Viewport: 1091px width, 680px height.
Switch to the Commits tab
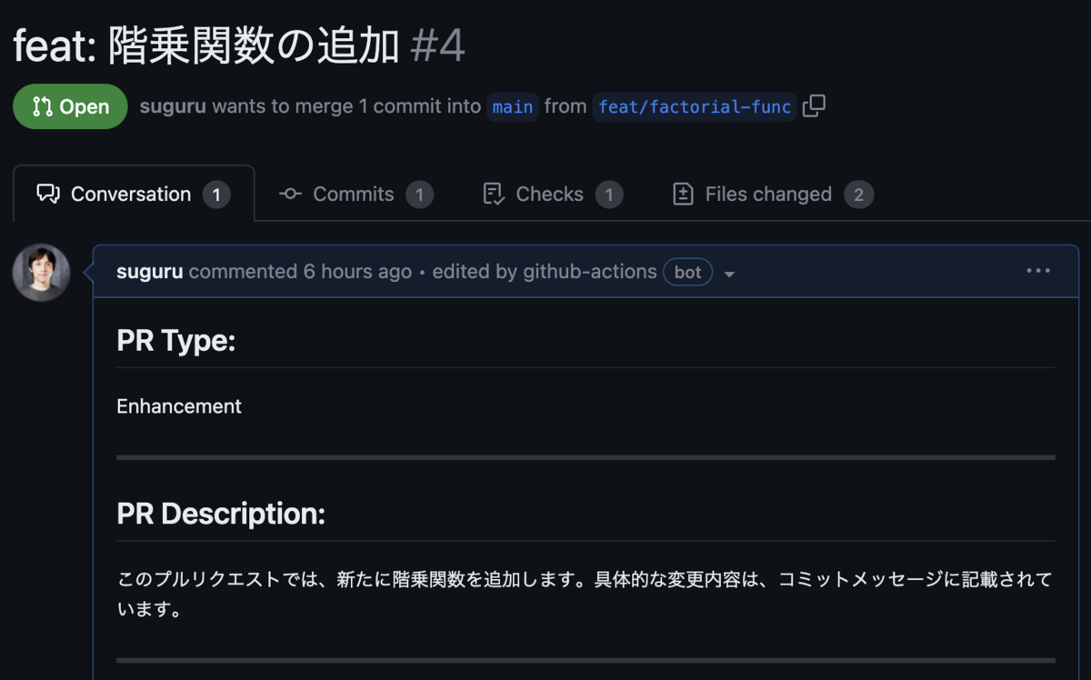pyautogui.click(x=353, y=194)
